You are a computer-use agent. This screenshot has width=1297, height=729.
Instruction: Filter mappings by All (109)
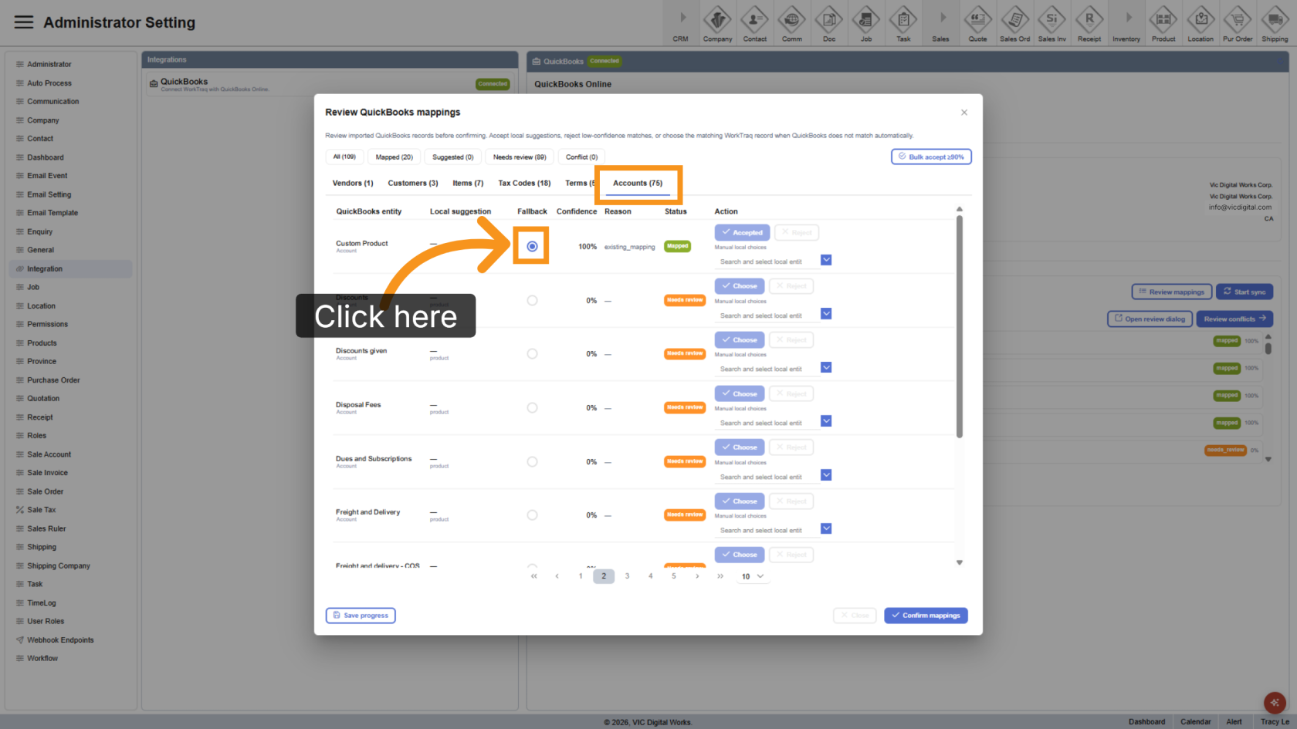[344, 157]
